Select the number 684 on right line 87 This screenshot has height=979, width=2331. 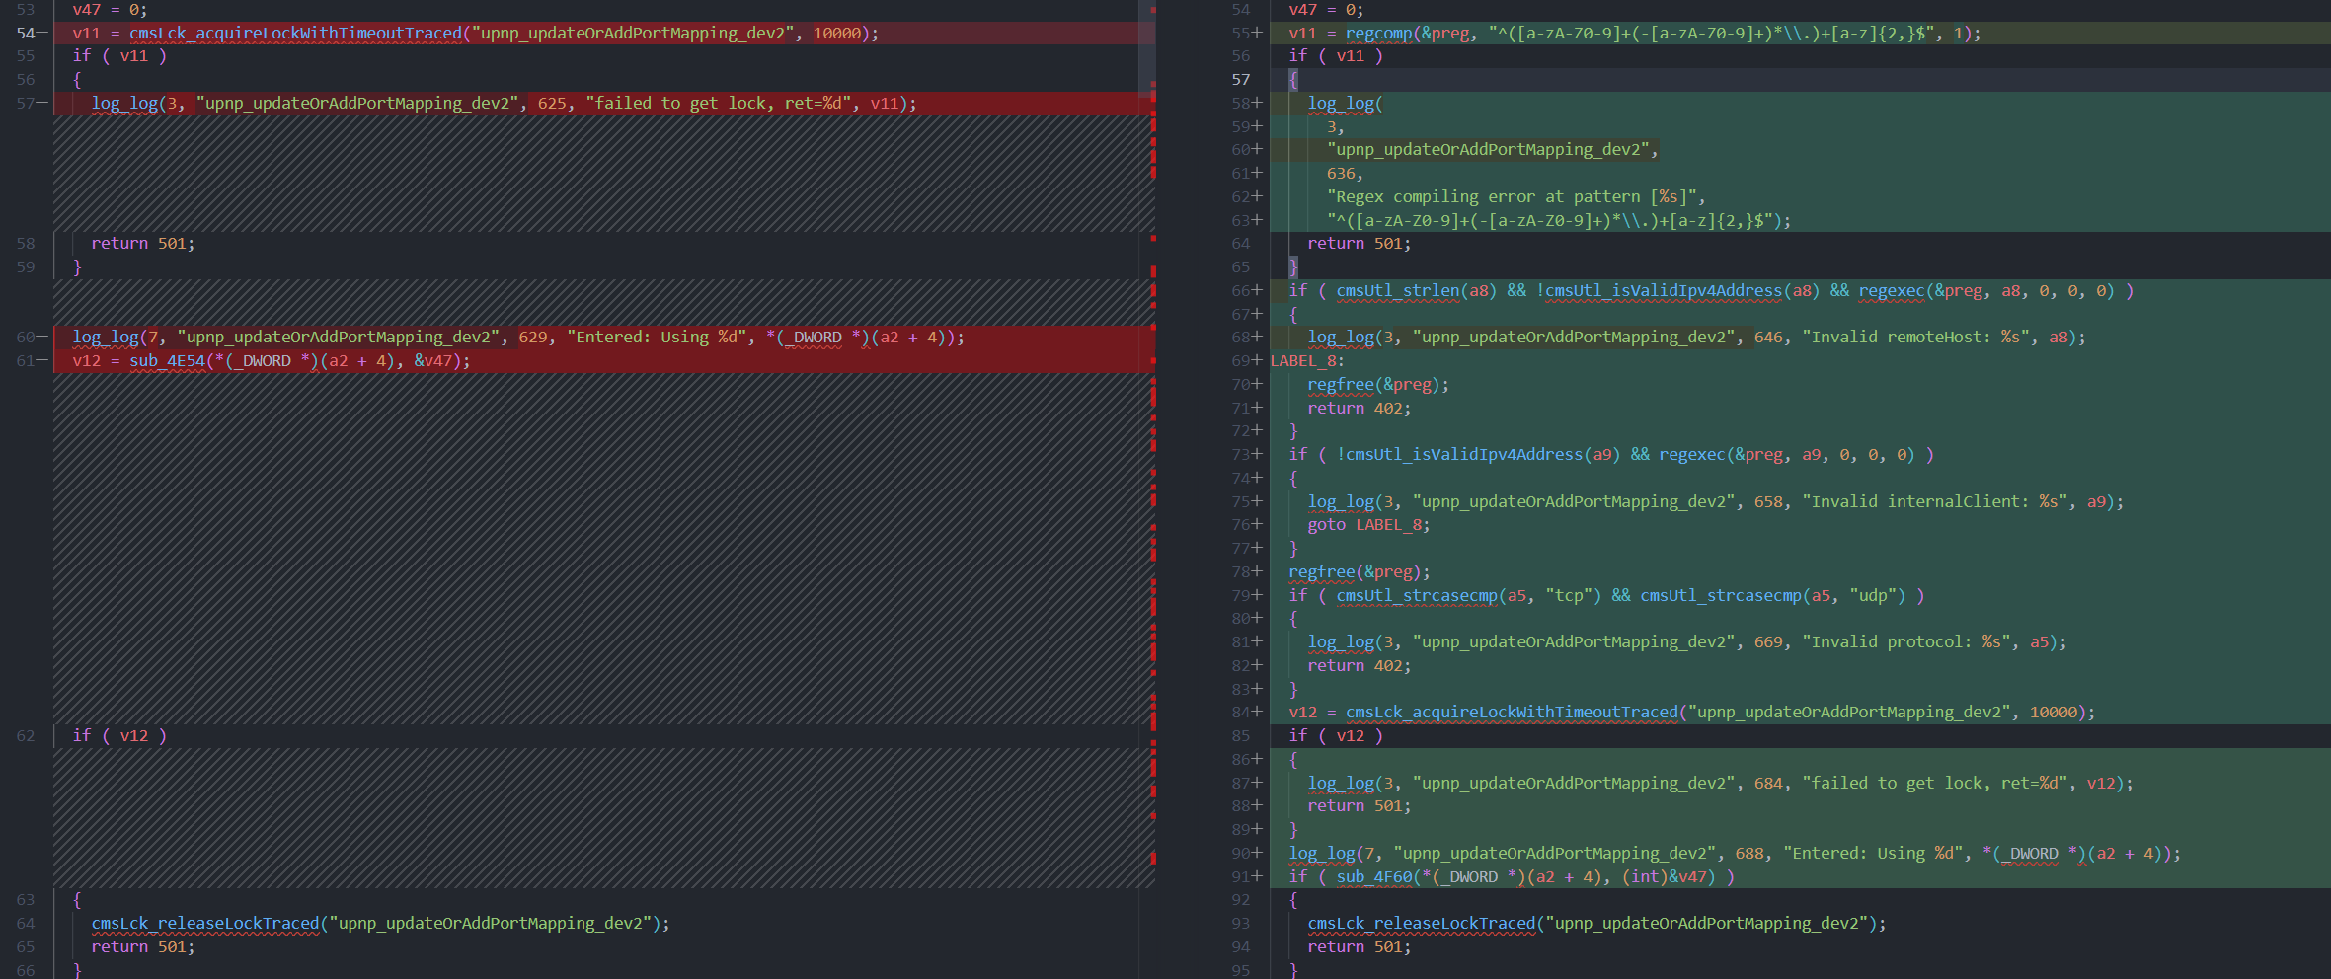(x=1768, y=783)
